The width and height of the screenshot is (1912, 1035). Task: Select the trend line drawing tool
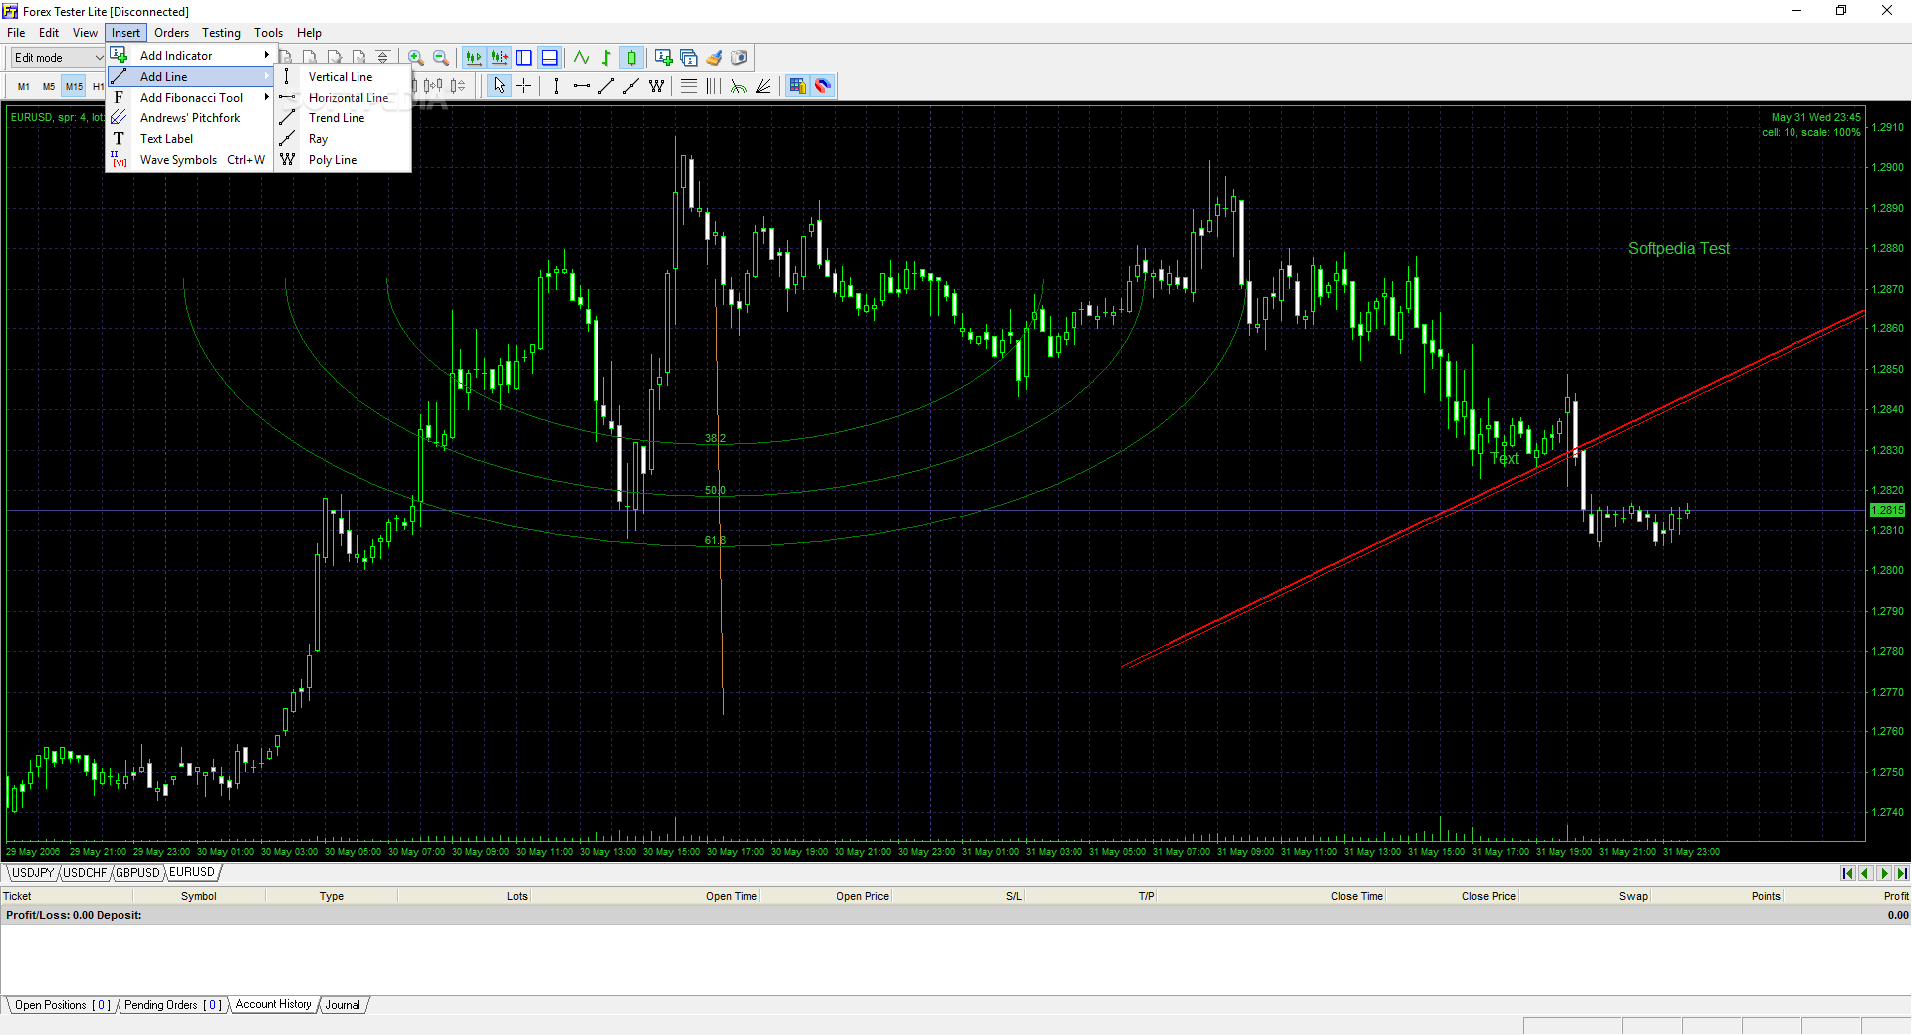point(606,86)
